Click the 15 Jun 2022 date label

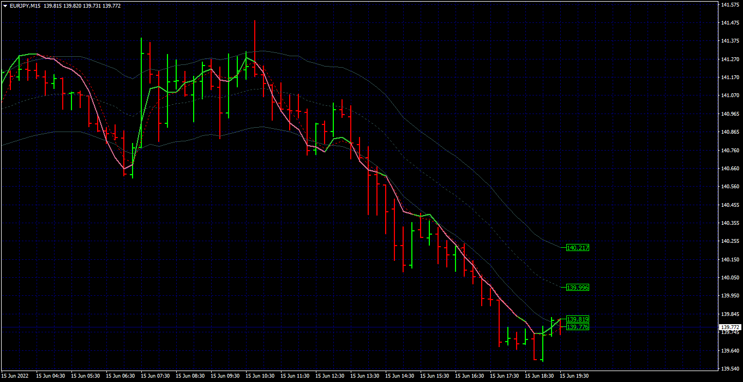coord(14,376)
